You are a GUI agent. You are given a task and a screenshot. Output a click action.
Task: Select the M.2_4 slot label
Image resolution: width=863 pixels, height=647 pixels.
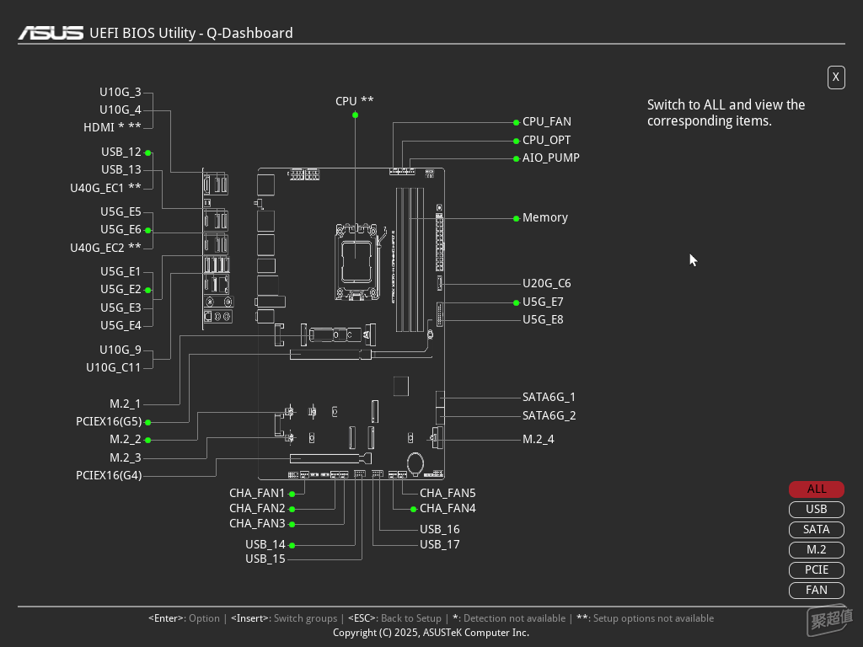point(539,440)
